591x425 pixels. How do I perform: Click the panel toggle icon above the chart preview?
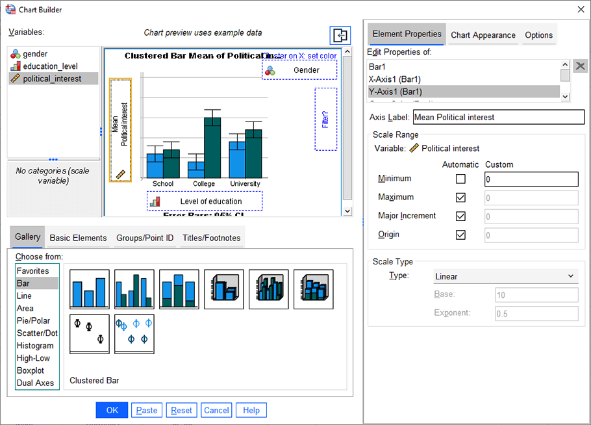(x=340, y=36)
